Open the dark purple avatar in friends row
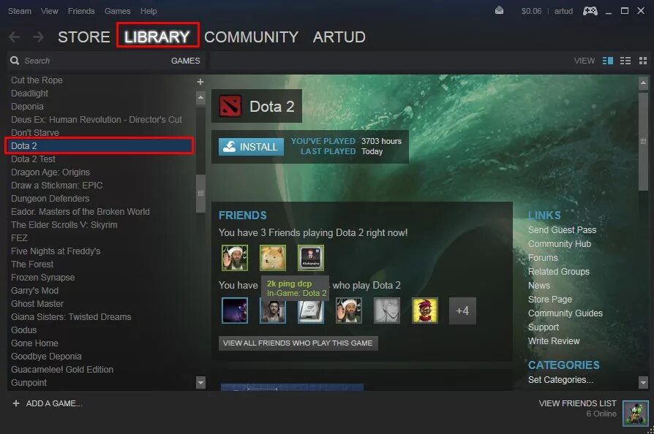The height and width of the screenshot is (434, 654). (x=235, y=311)
